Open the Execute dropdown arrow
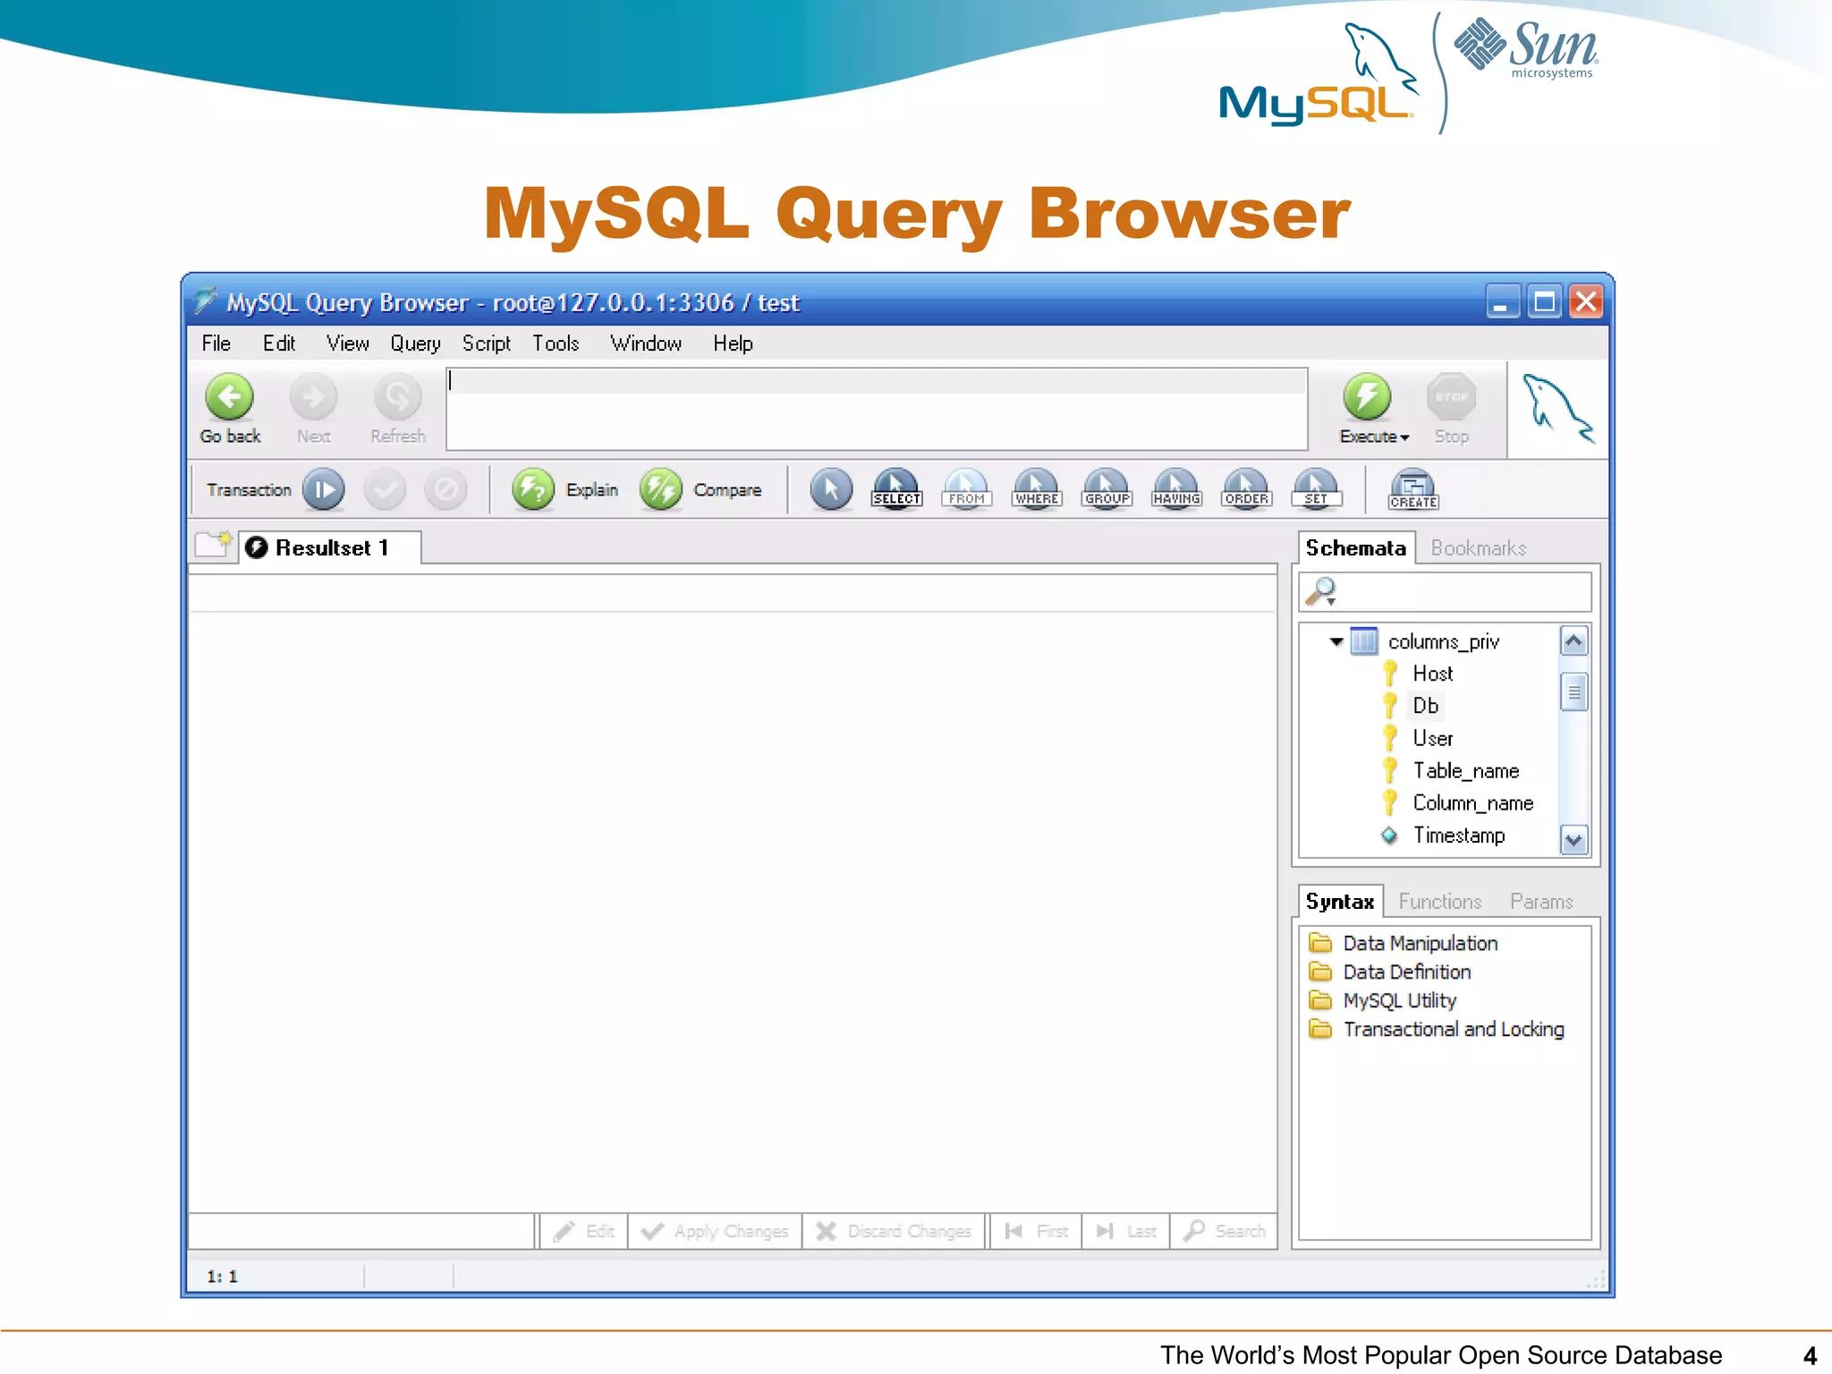This screenshot has height=1374, width=1832. tap(1405, 437)
